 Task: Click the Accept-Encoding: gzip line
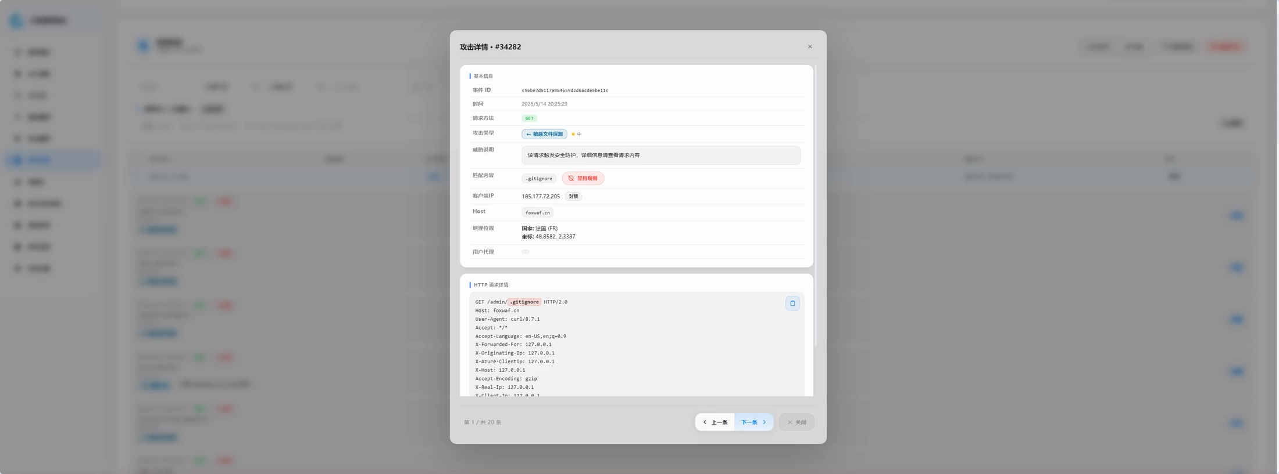tap(506, 379)
